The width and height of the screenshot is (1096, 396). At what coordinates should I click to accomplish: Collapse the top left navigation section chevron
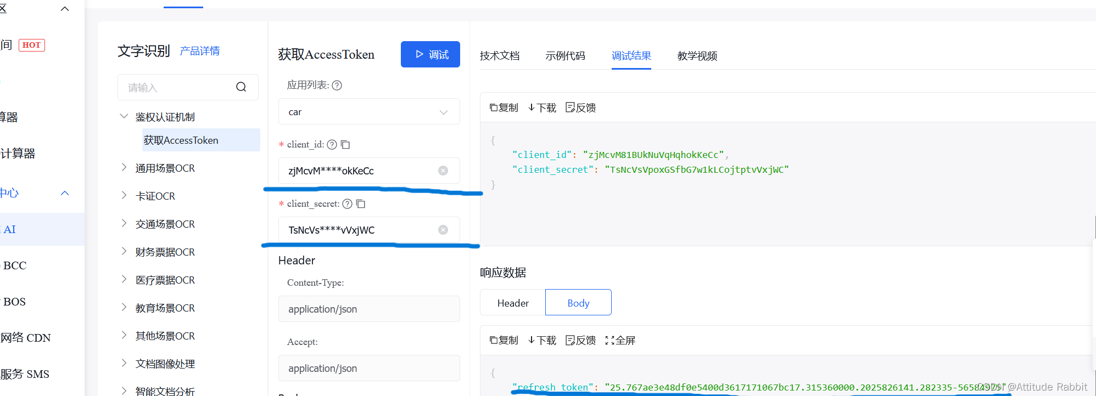65,9
